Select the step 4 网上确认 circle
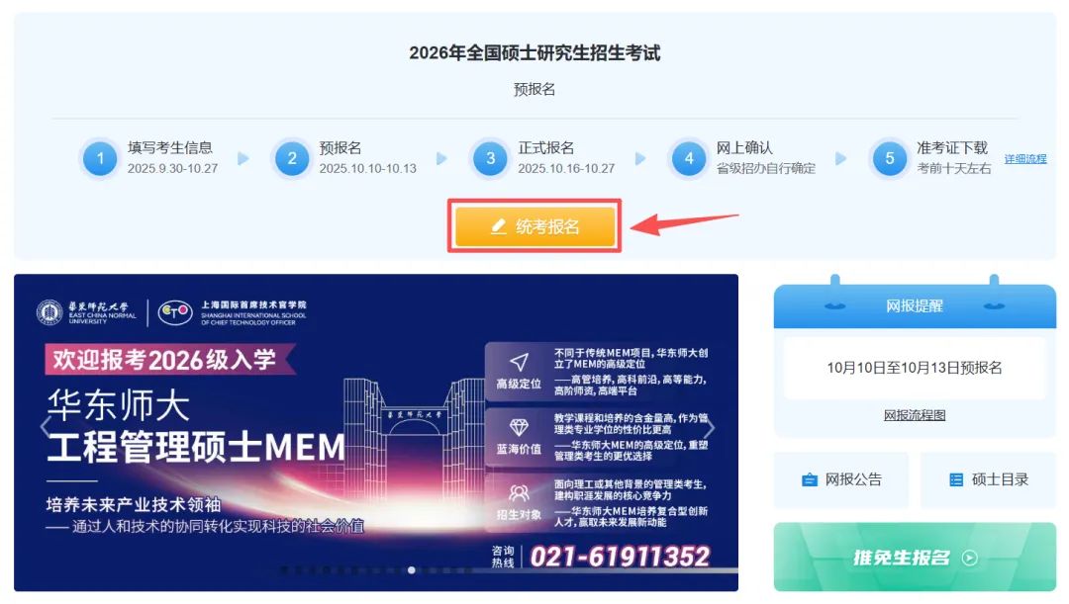Image resolution: width=1069 pixels, height=604 pixels. tap(689, 158)
